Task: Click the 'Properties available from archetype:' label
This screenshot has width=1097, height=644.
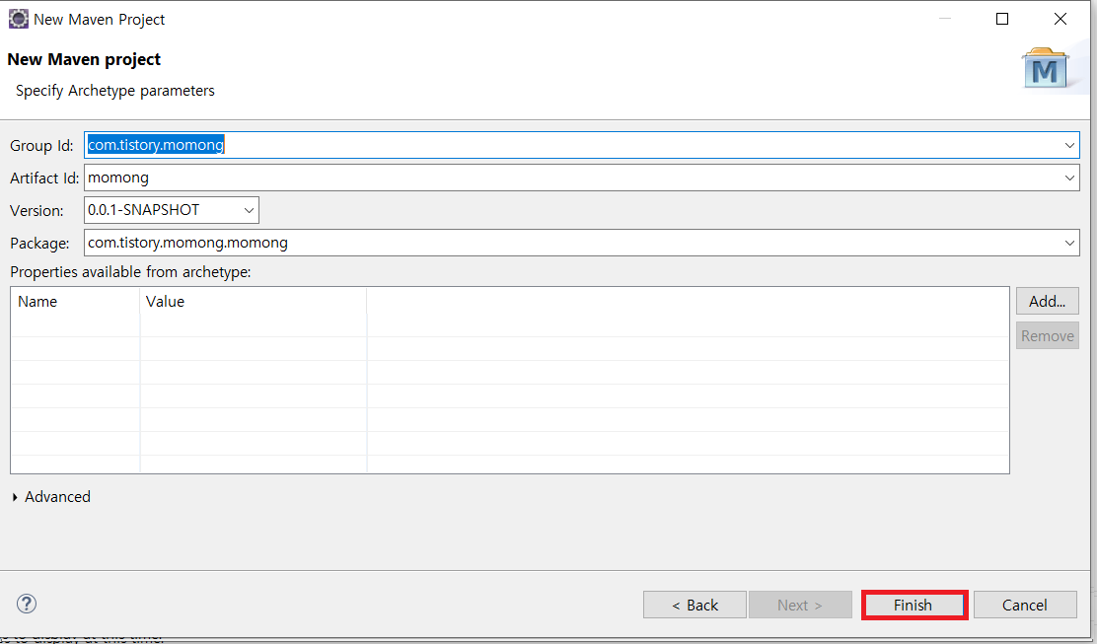Action: pyautogui.click(x=130, y=272)
